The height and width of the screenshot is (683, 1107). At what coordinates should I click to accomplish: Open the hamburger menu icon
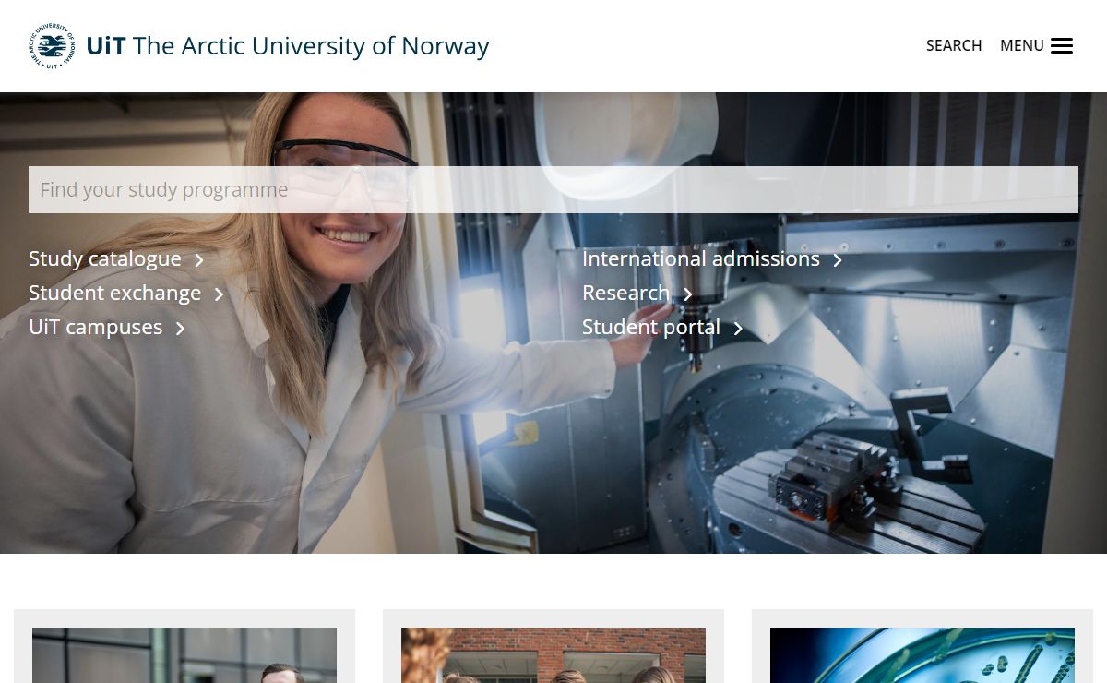pos(1062,46)
